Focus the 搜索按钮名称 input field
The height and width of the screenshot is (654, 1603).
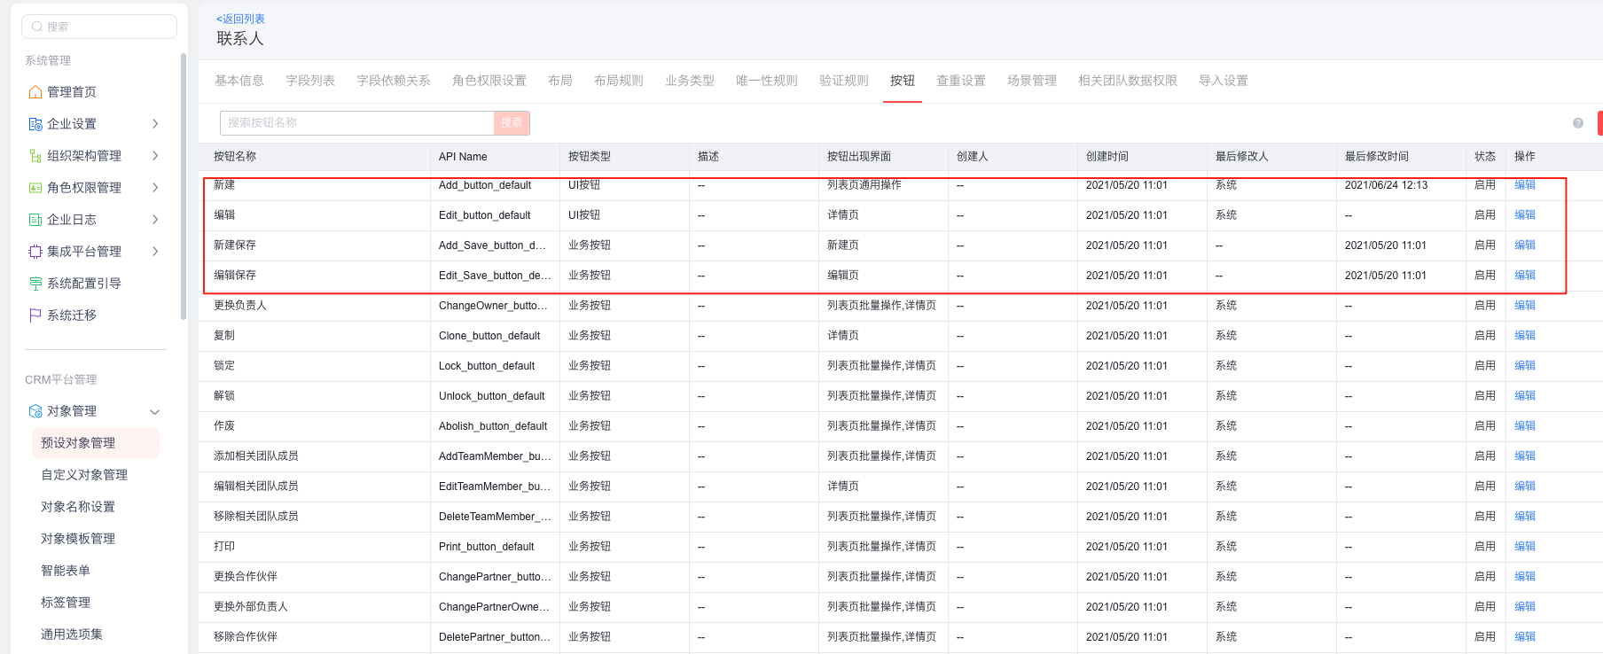point(356,123)
